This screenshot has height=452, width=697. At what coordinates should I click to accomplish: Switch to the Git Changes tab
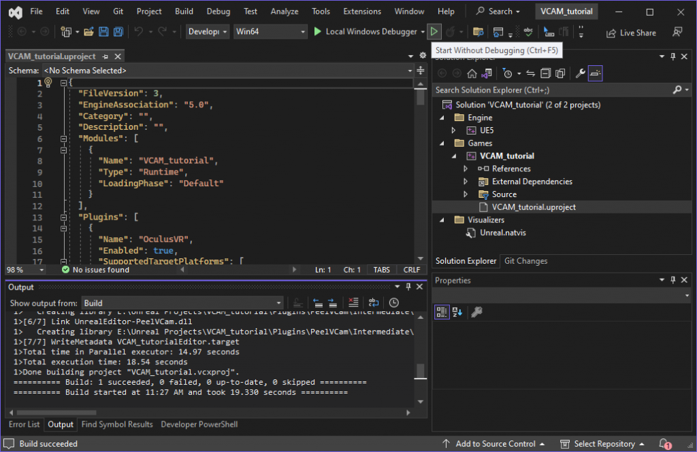click(526, 261)
